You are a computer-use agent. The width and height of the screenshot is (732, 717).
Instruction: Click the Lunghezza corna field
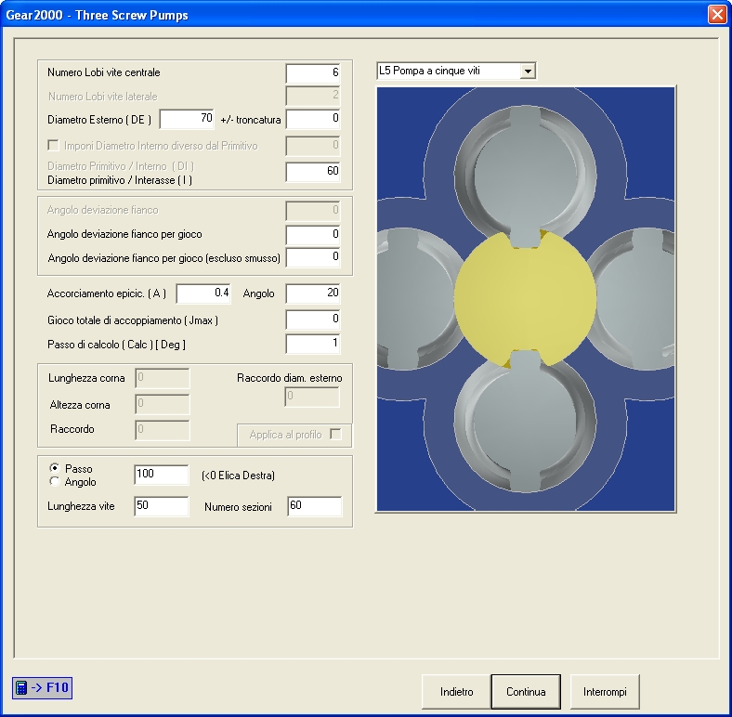coord(163,378)
